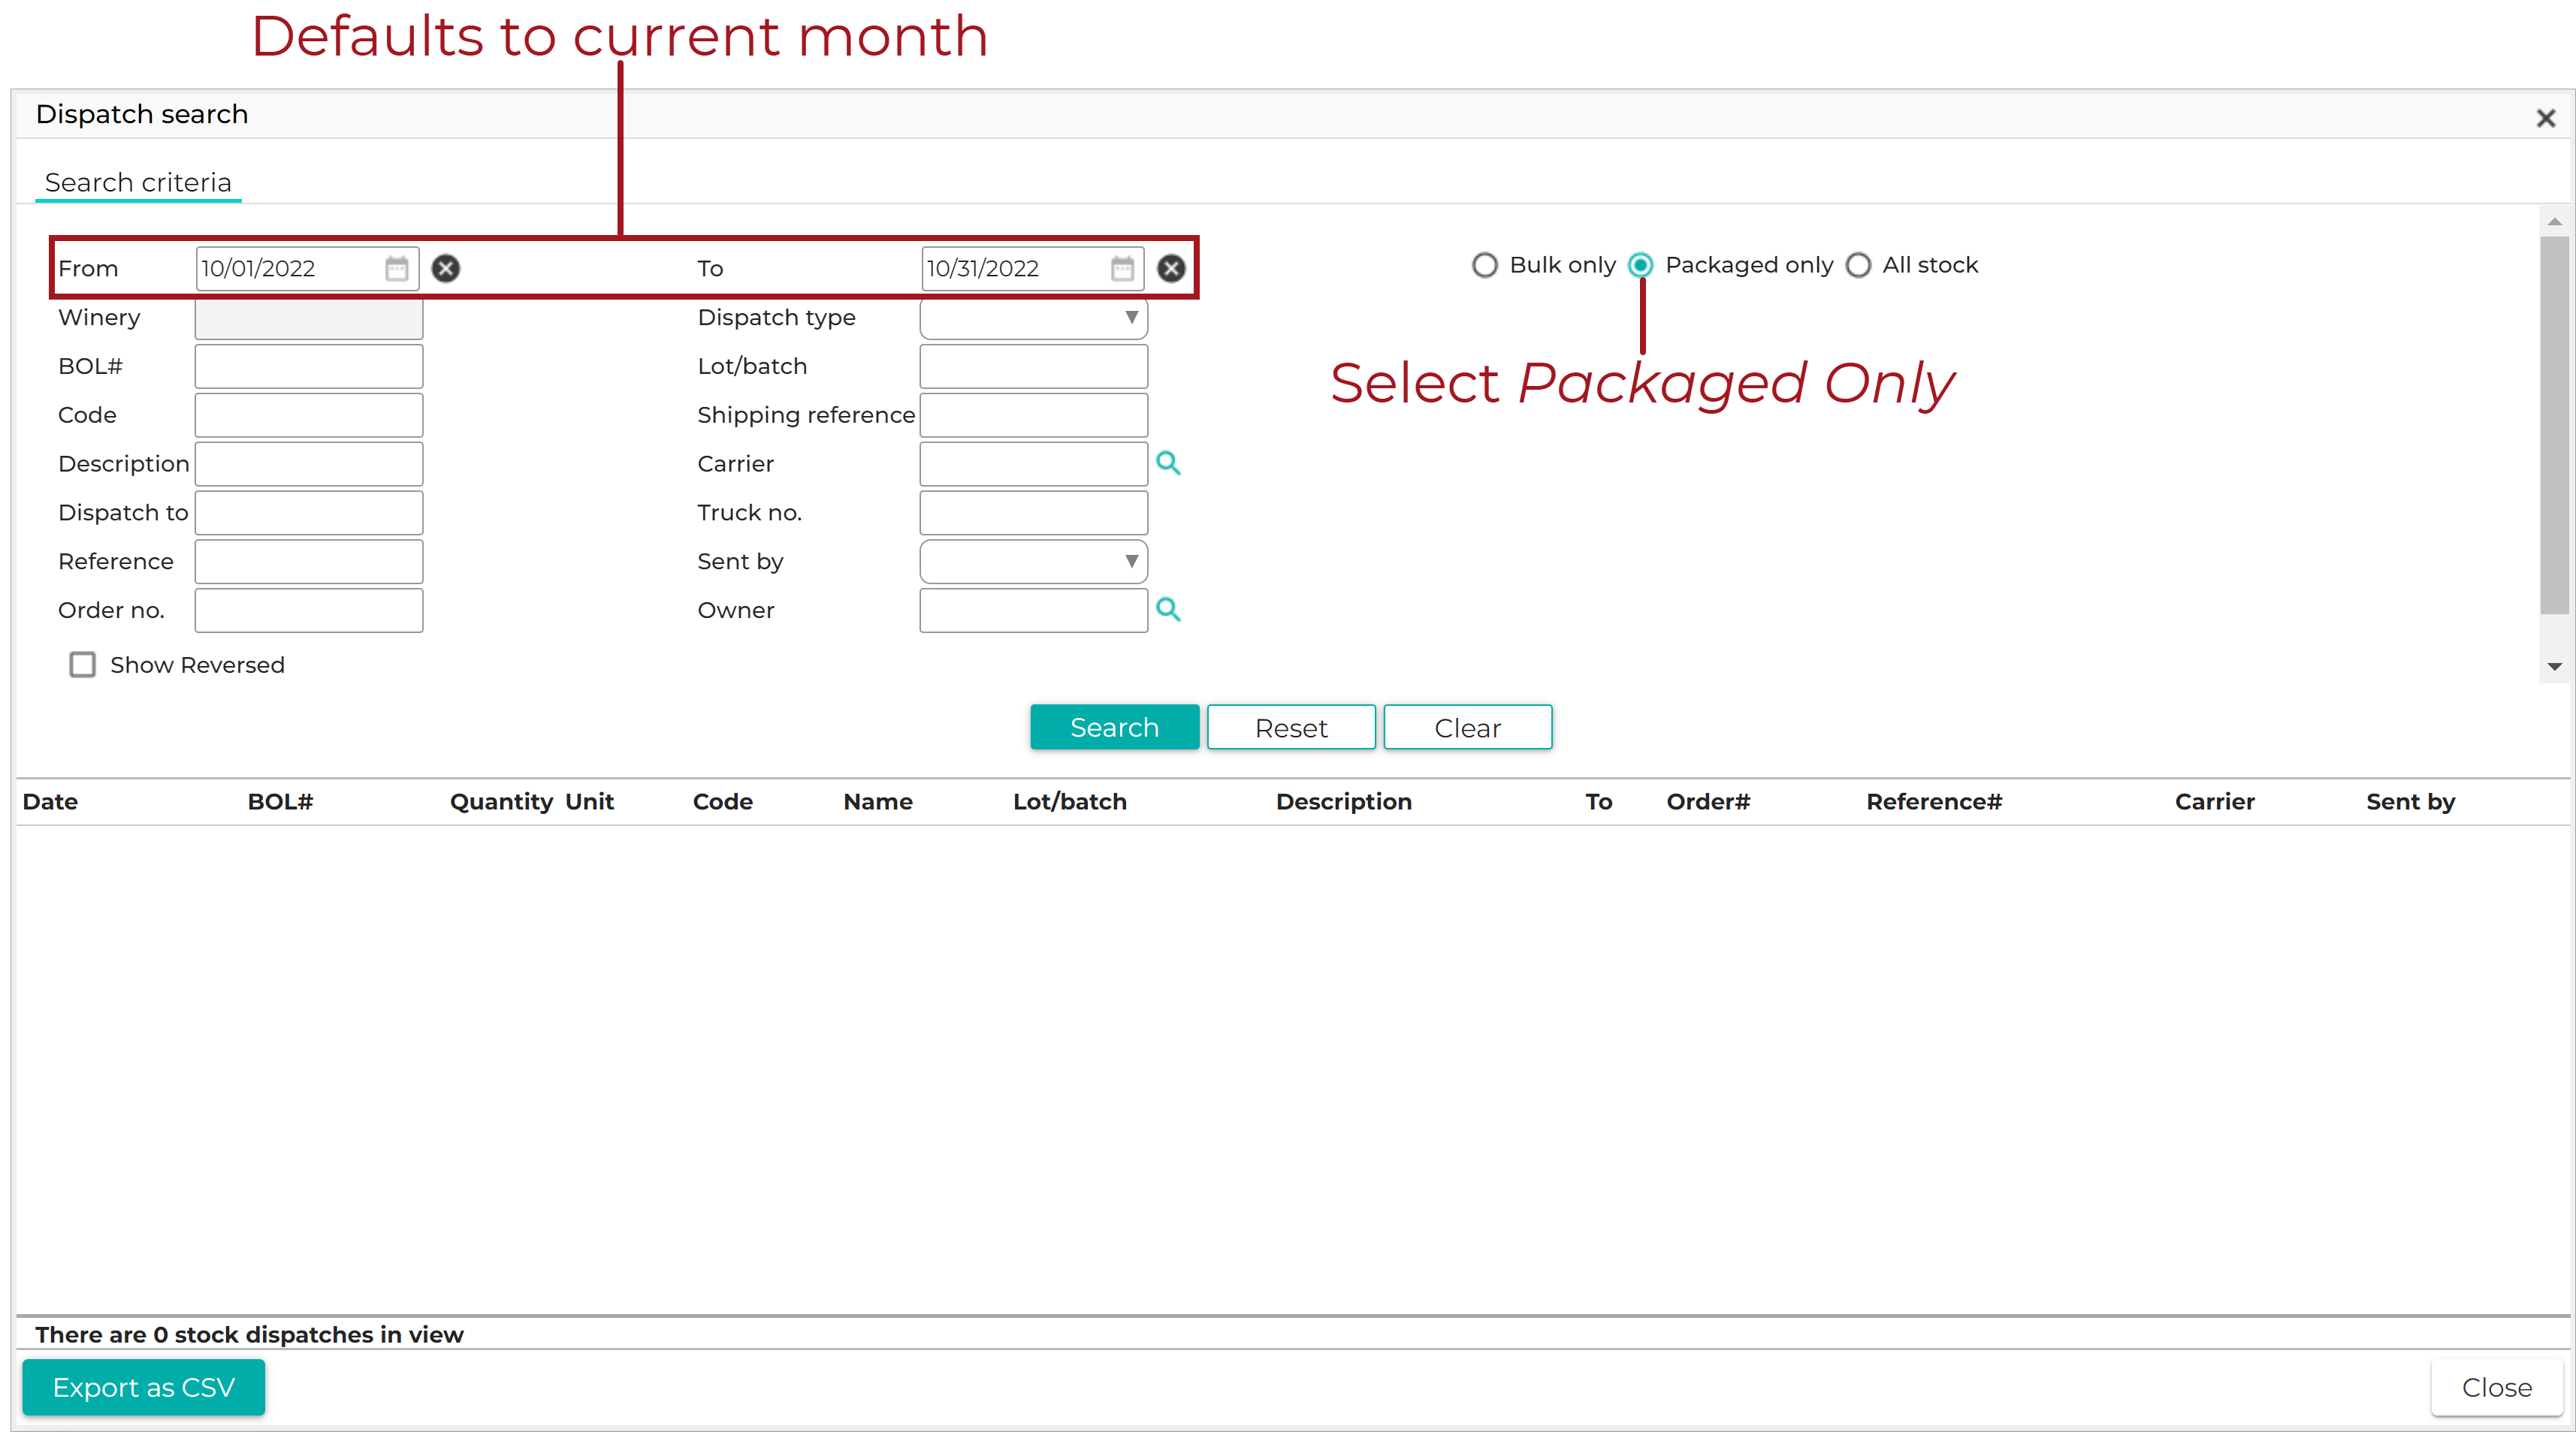This screenshot has height=1432, width=2576.
Task: Focus the BOL# input field
Action: click(309, 366)
